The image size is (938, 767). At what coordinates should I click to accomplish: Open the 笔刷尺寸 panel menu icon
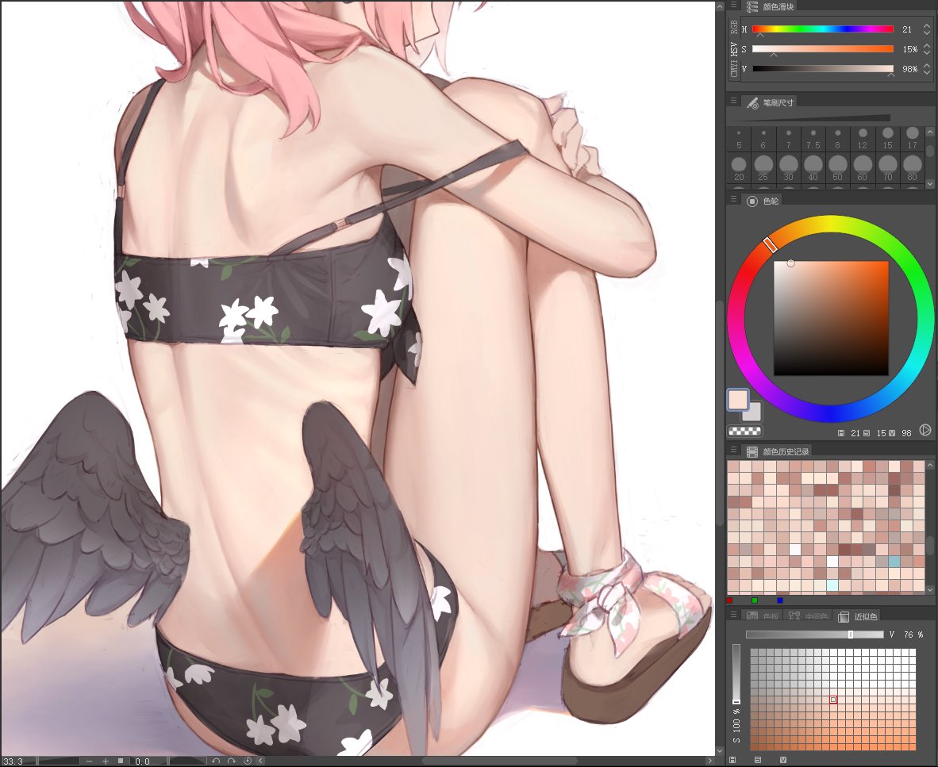click(733, 101)
